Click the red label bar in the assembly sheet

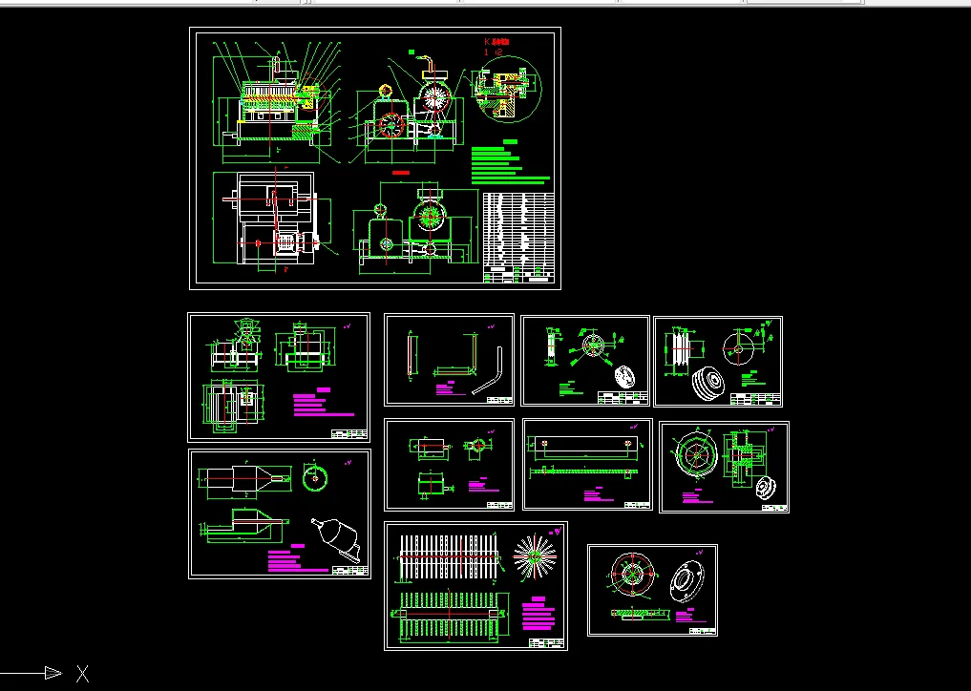pos(401,172)
